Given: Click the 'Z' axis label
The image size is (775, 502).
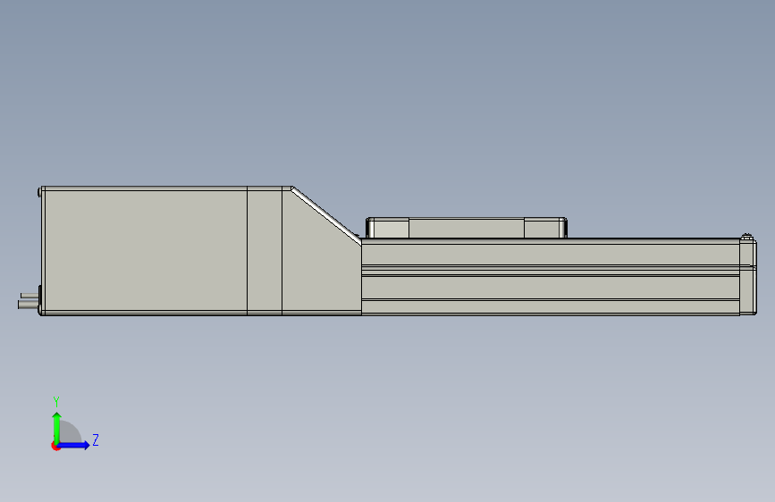Looking at the screenshot, I should tap(96, 439).
